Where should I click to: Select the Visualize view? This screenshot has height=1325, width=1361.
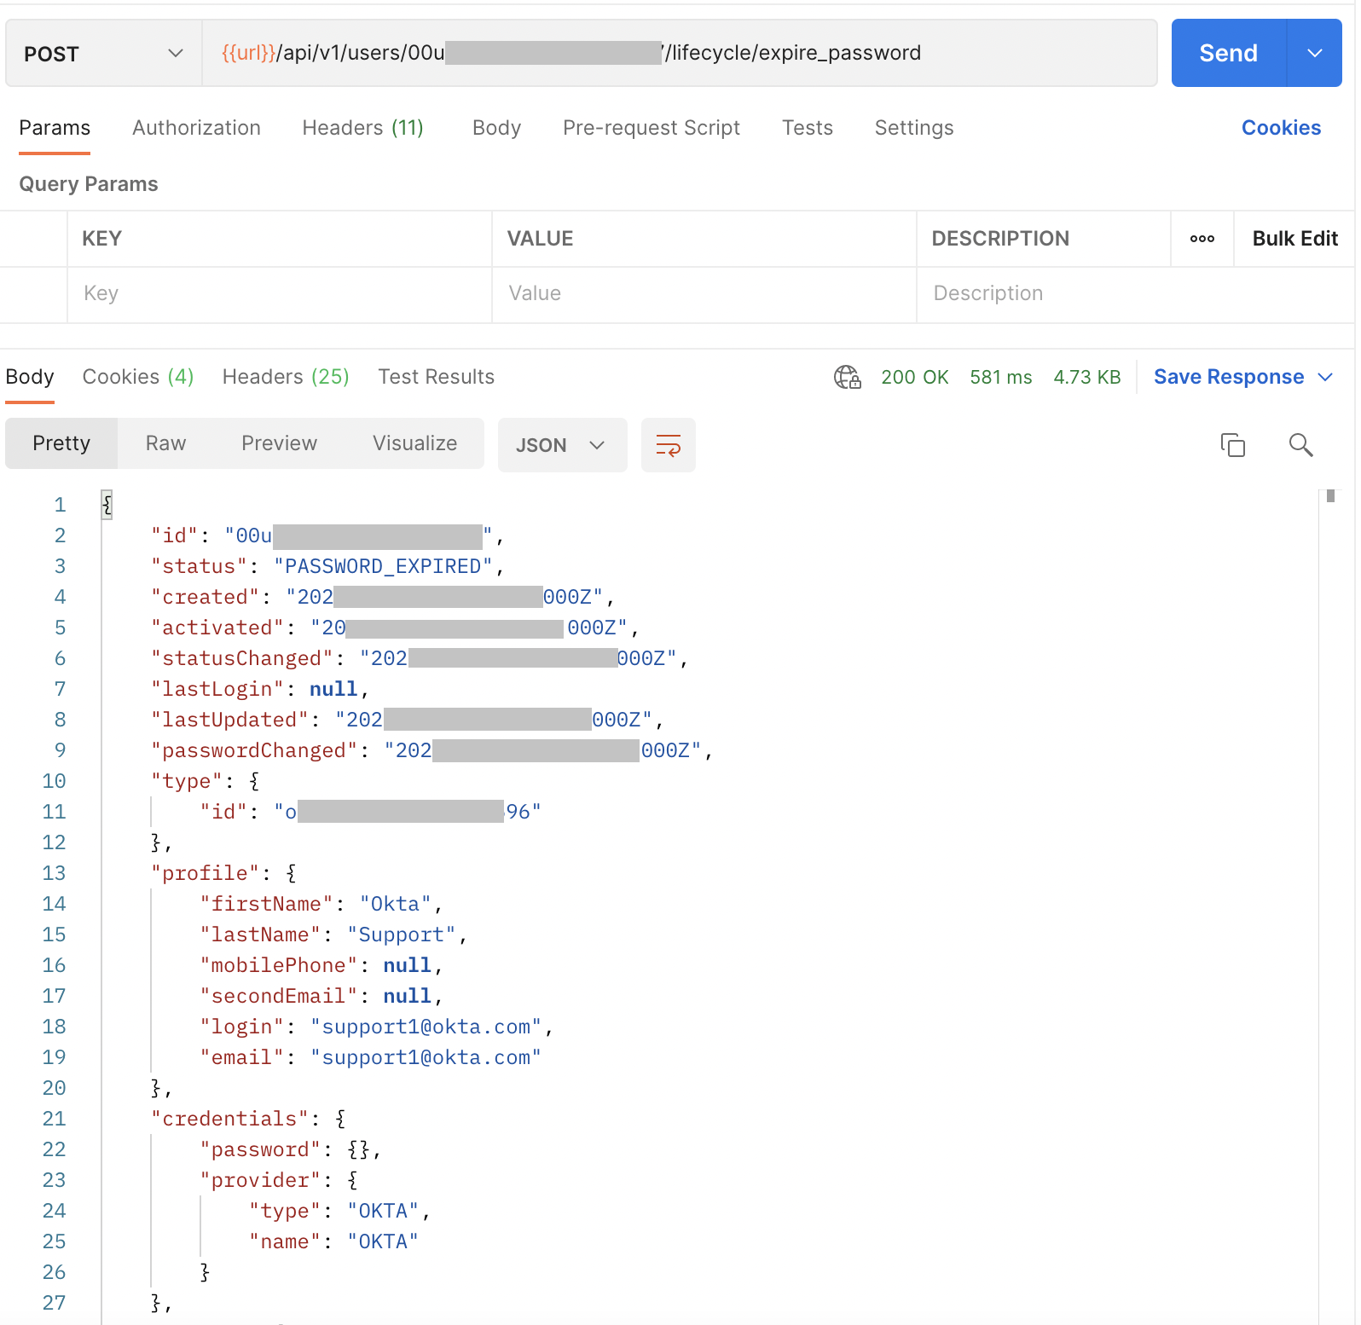[x=414, y=443]
